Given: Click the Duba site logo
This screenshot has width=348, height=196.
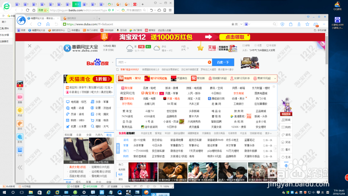Looking at the screenshot, I should click(81, 48).
